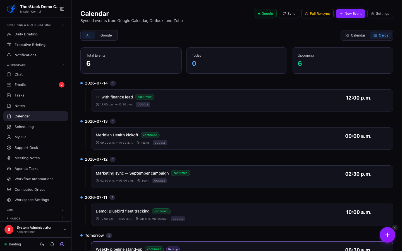The height and width of the screenshot is (251, 402).
Task: Switch to Calendar view toggle
Action: 355,35
